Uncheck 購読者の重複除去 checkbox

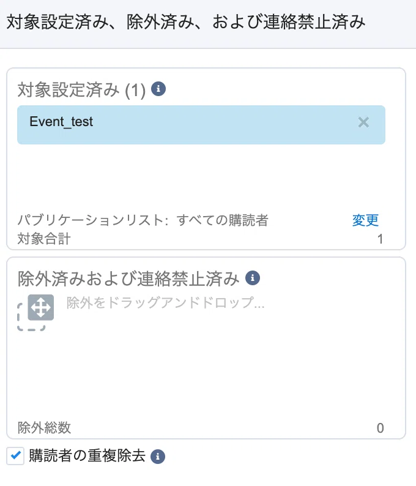(15, 456)
